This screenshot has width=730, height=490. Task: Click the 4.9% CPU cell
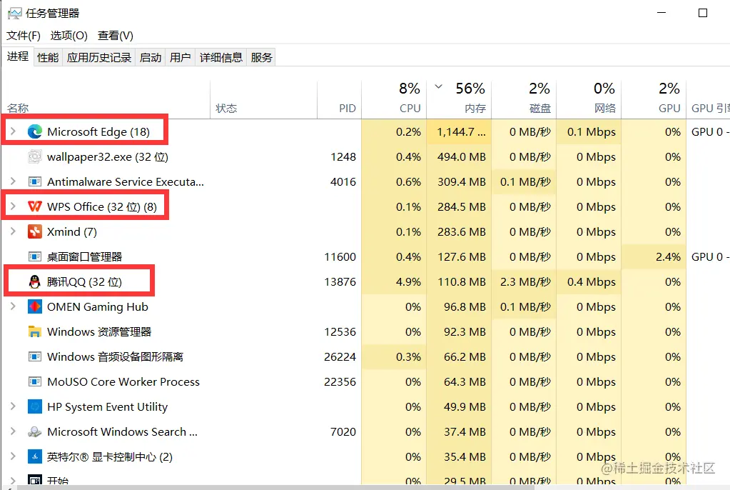tap(394, 281)
